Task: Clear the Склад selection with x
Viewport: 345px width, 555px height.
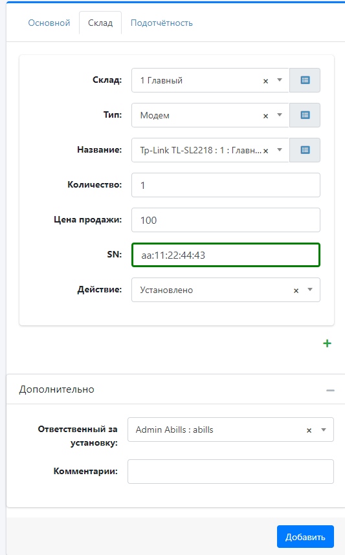Action: point(265,81)
